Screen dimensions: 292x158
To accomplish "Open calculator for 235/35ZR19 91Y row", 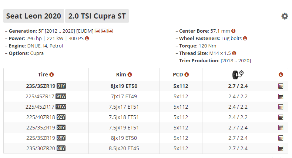I will point(281,86).
